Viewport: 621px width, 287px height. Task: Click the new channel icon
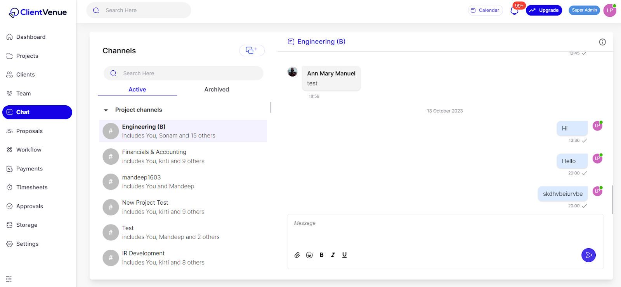(252, 50)
